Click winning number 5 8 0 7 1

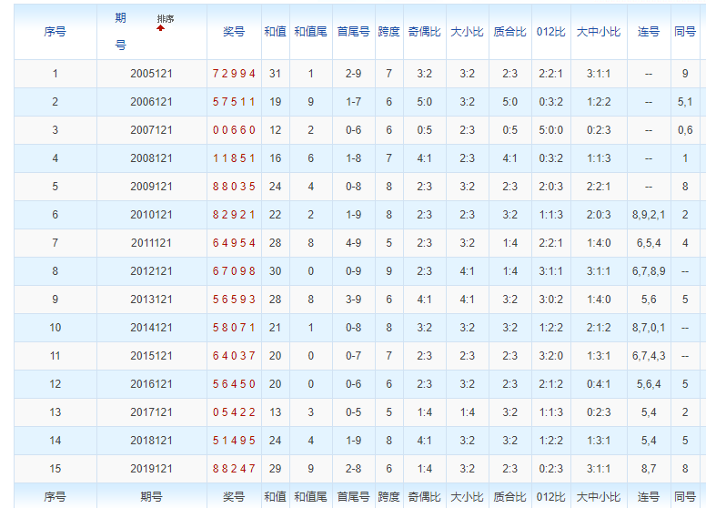[x=234, y=328]
